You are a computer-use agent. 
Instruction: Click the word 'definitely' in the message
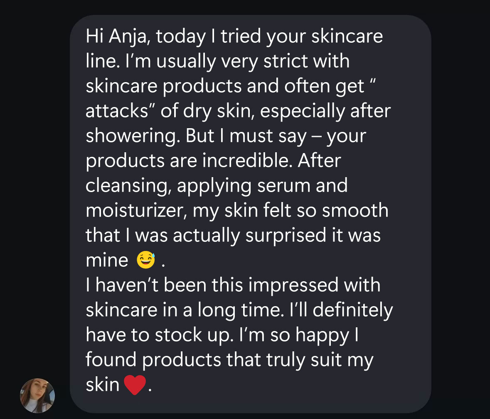tap(353, 311)
